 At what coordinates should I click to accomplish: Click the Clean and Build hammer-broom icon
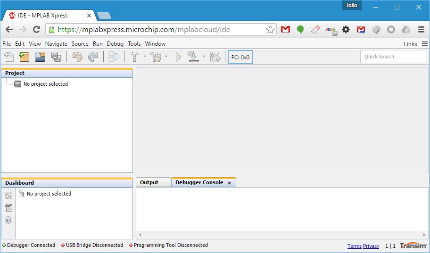[156, 57]
